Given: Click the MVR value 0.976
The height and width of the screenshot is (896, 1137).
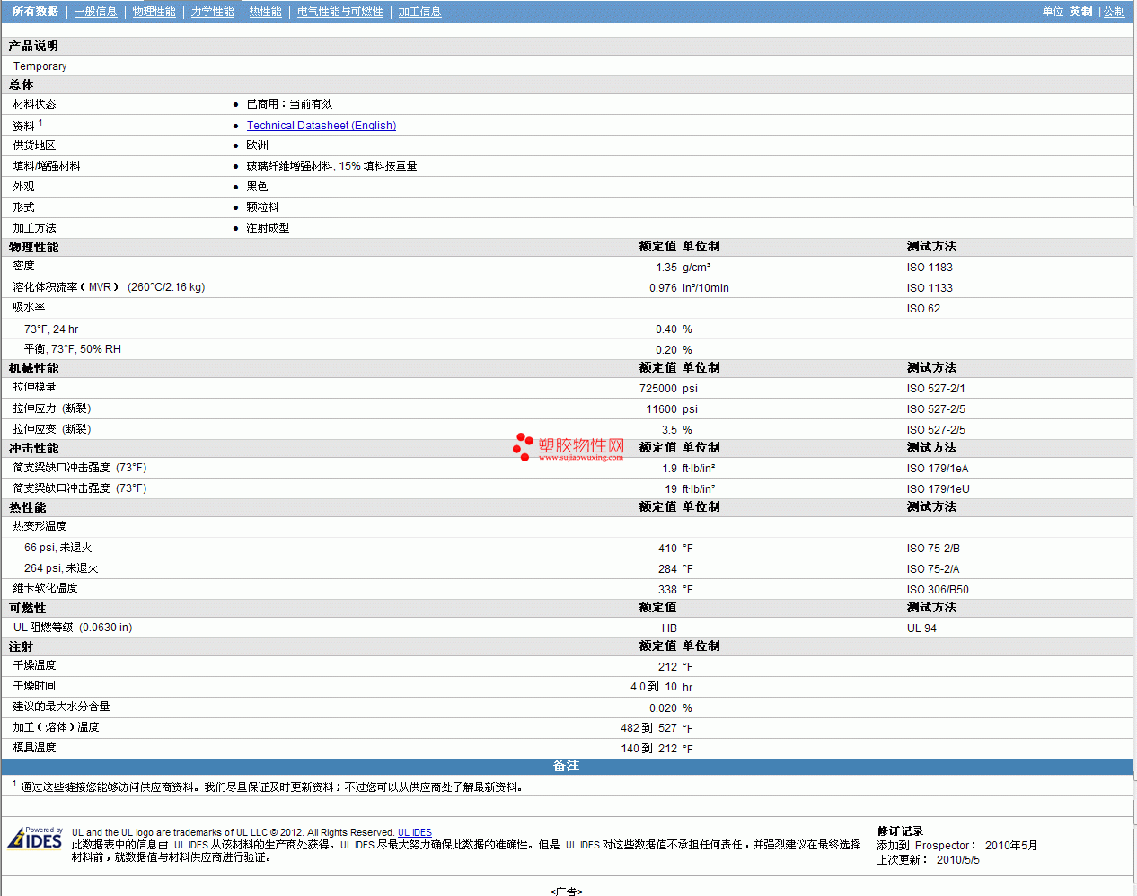Looking at the screenshot, I should (x=664, y=288).
